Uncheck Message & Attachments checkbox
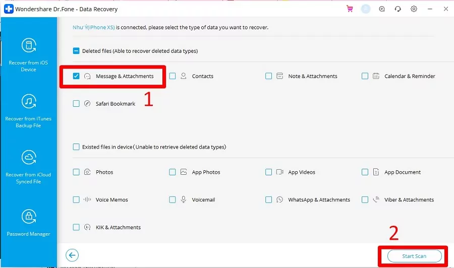This screenshot has height=268, width=454. pos(76,76)
